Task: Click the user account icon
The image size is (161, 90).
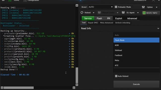Action: click(x=153, y=0)
